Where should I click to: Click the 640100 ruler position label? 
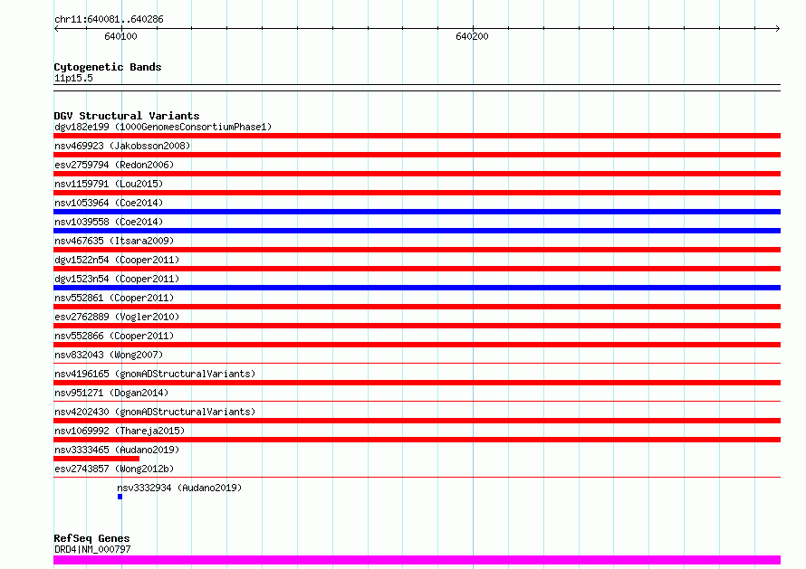click(x=120, y=36)
